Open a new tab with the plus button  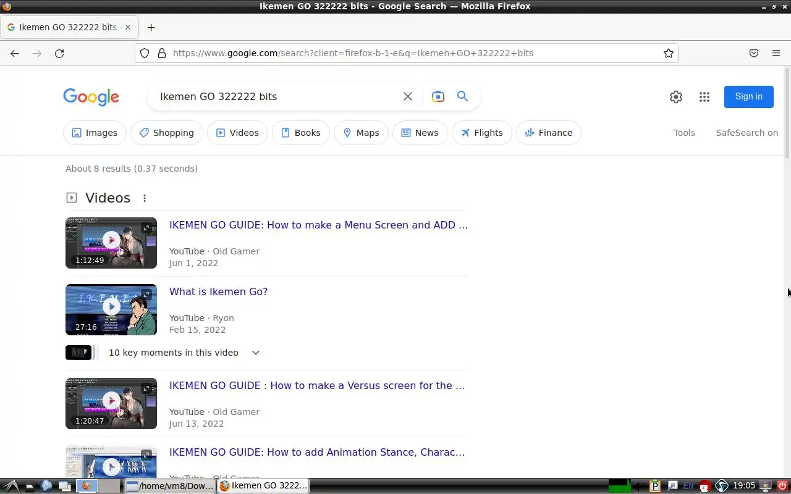pos(151,27)
